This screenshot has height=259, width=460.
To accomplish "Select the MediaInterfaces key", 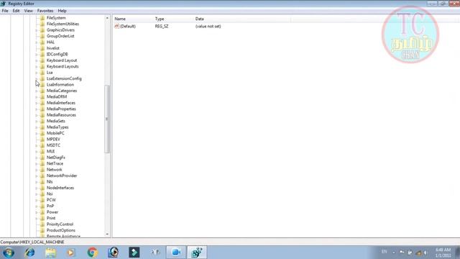I will (x=60, y=103).
